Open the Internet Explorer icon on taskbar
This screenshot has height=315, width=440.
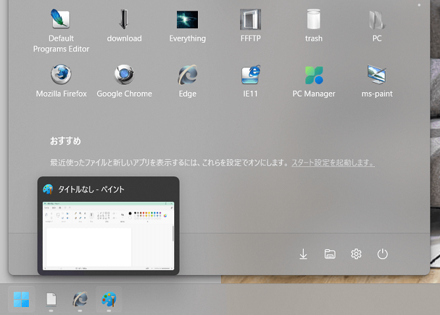[80, 299]
